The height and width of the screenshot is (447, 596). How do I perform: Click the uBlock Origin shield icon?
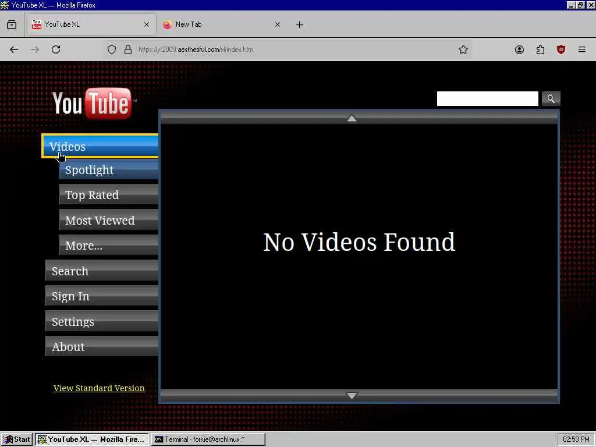pyautogui.click(x=560, y=49)
